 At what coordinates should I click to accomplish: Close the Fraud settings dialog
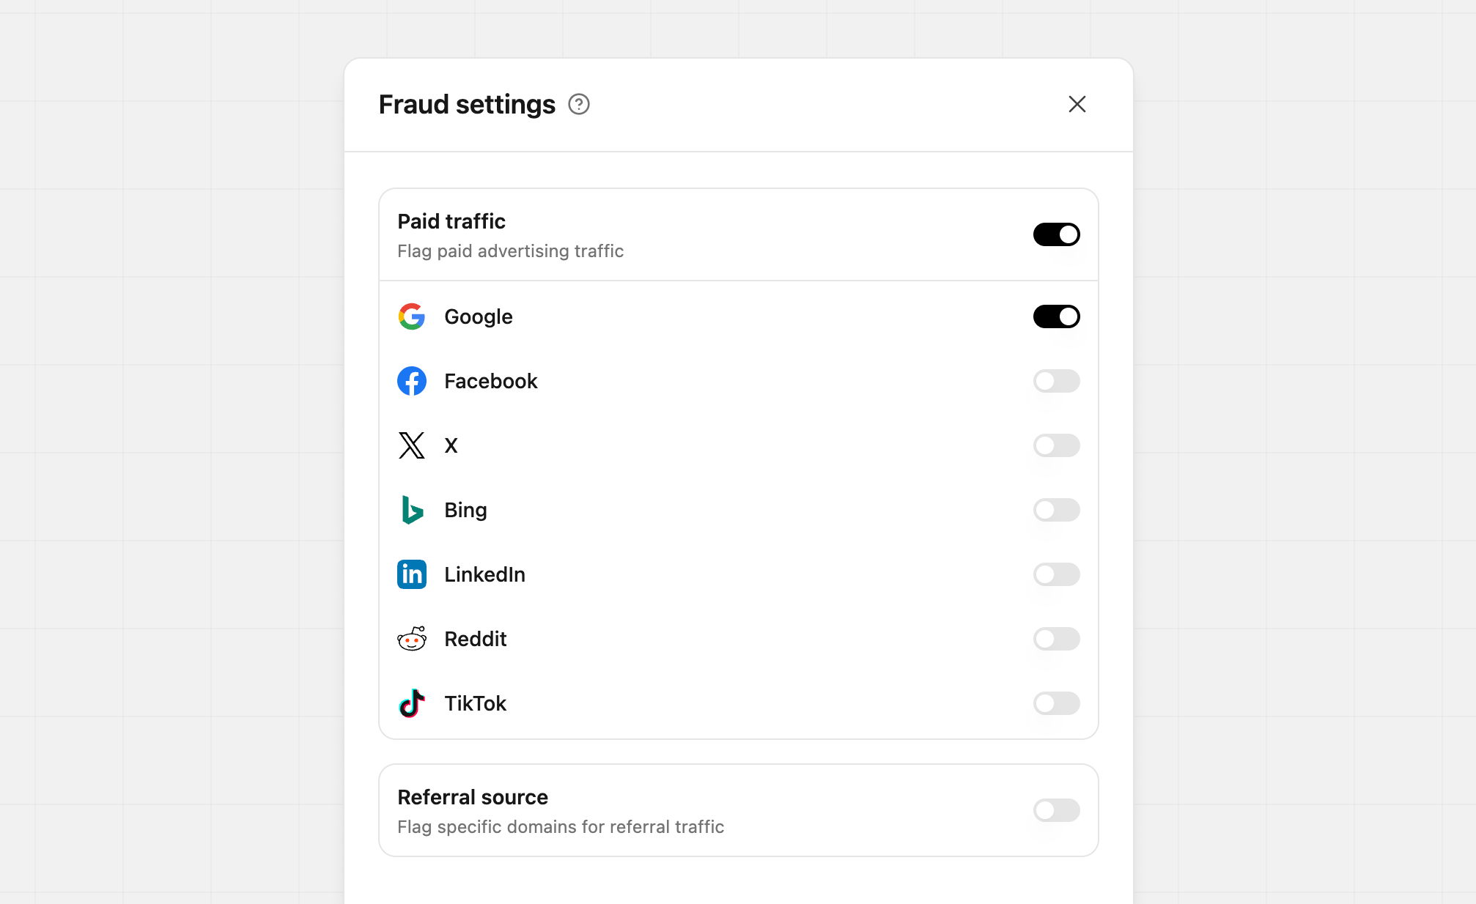(1077, 105)
